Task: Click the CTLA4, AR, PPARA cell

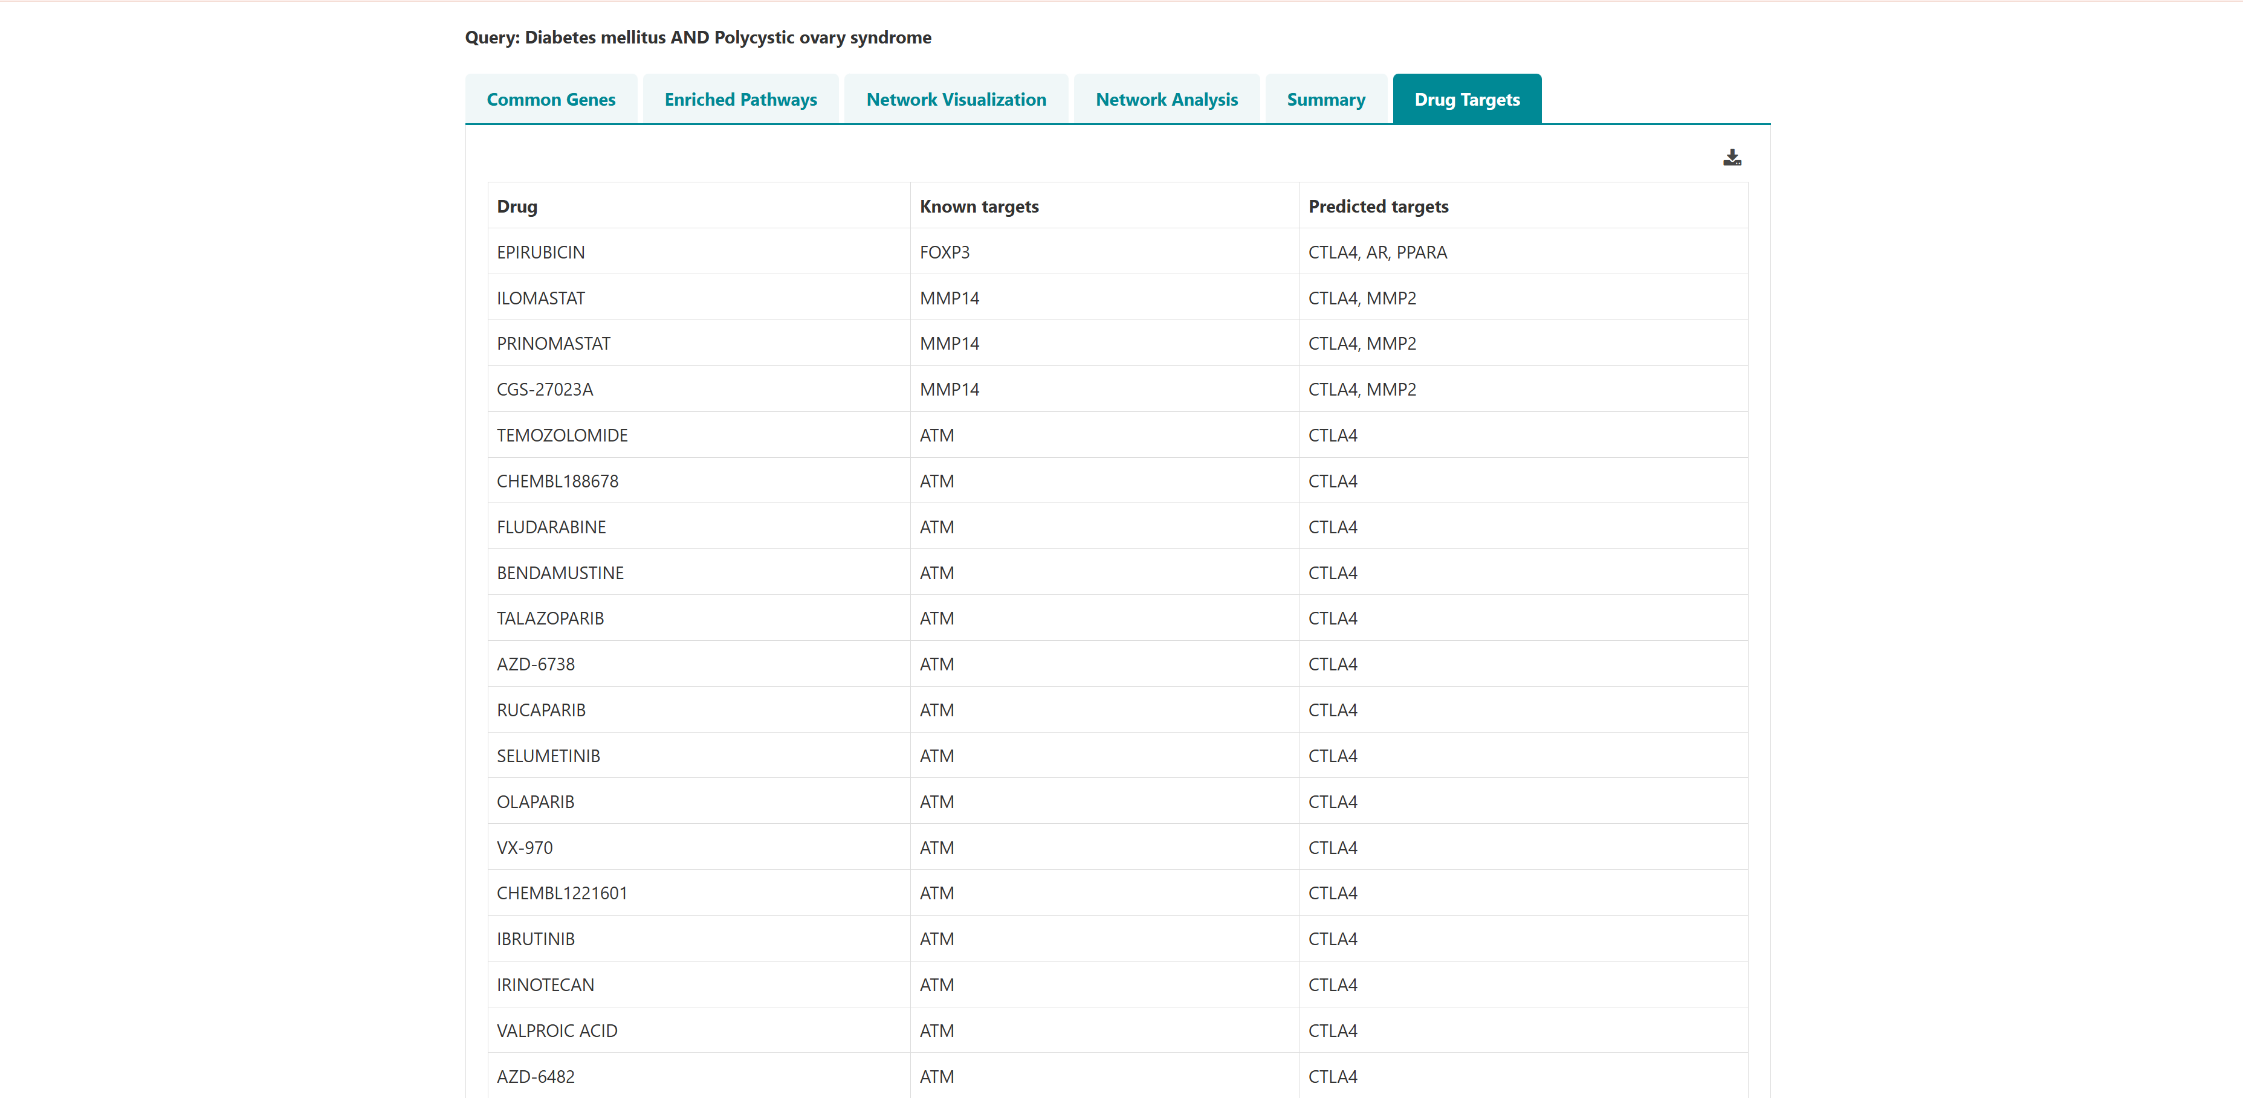Action: (x=1377, y=252)
